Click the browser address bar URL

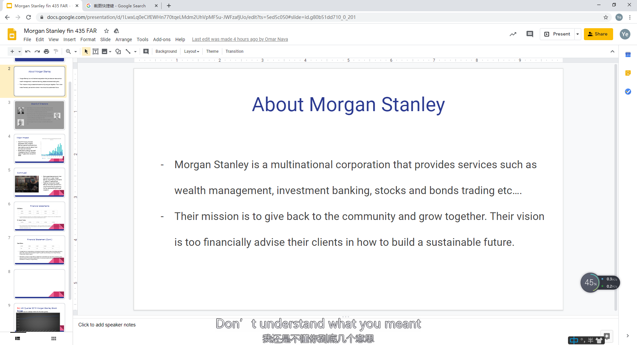pyautogui.click(x=201, y=17)
